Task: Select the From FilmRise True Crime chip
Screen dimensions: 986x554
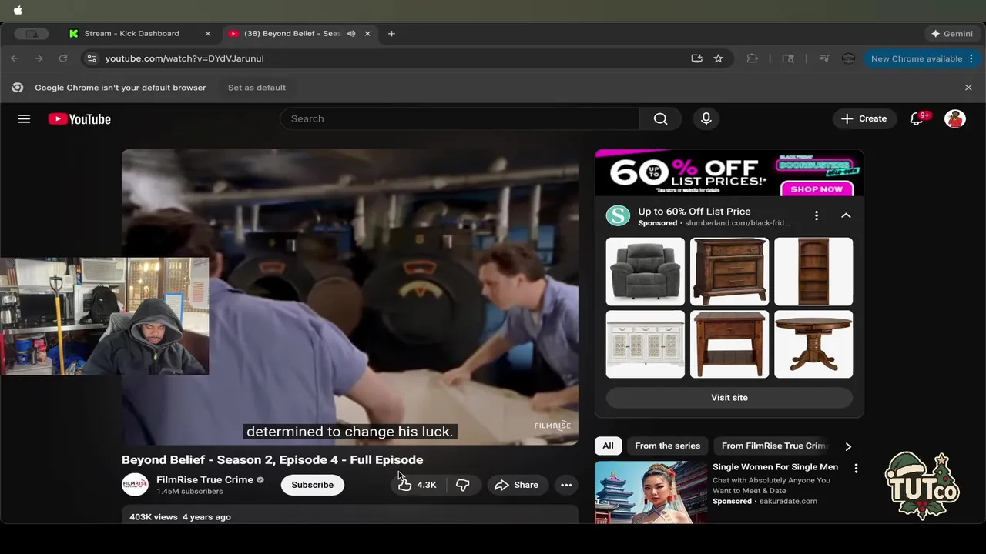Action: point(773,446)
